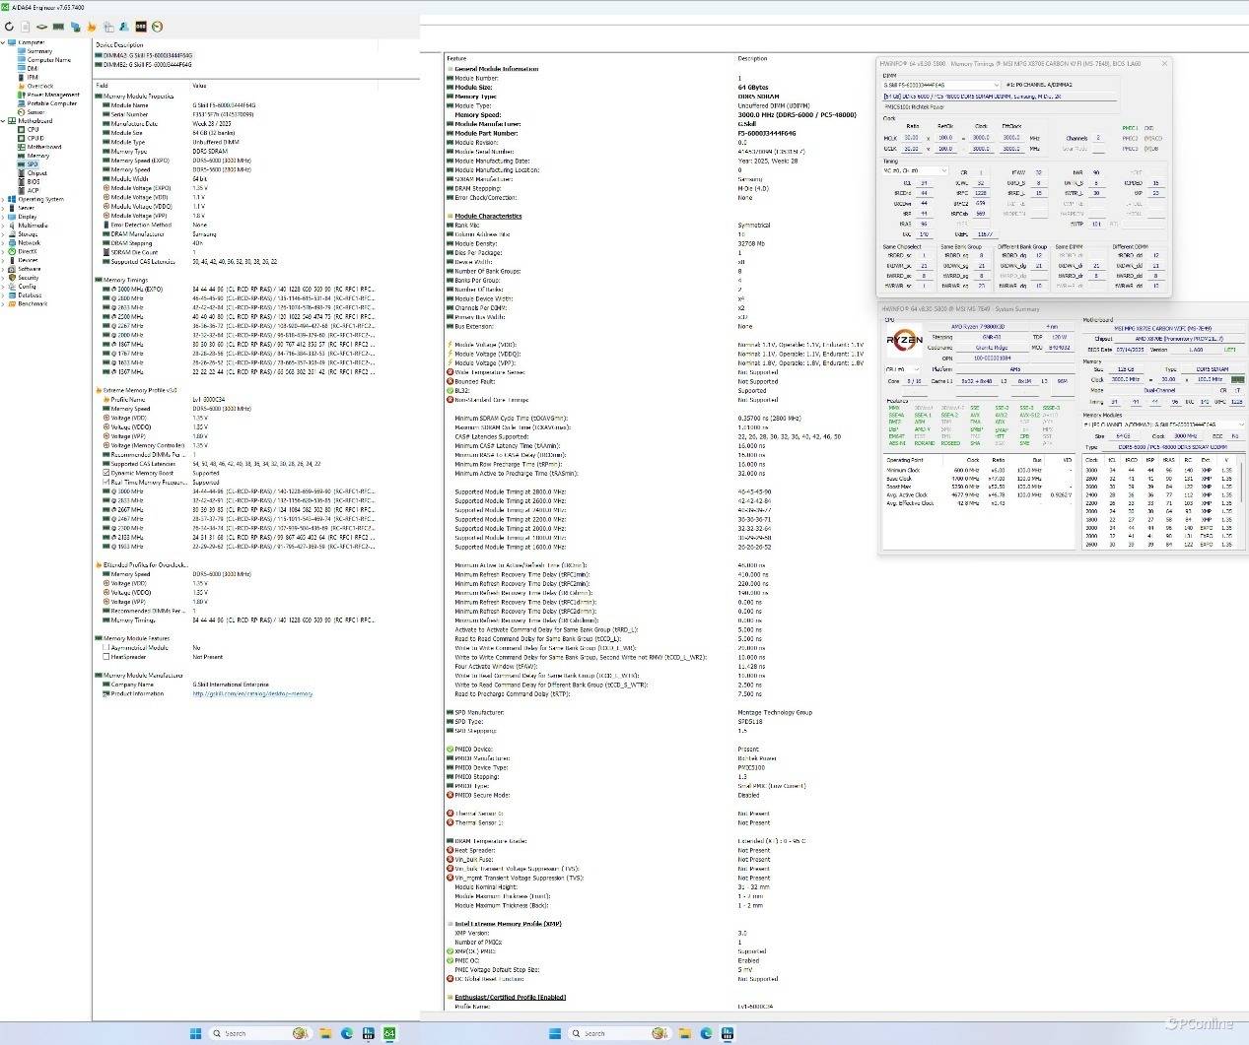Collapse the Motherboard tree node

point(4,121)
